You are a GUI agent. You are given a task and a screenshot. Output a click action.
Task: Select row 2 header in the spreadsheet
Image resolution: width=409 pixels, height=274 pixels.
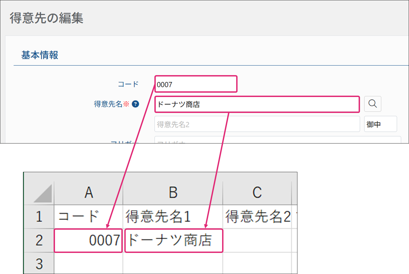point(39,240)
